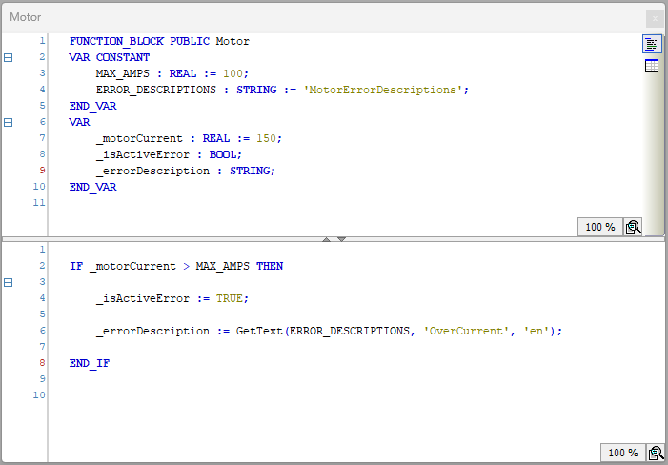
Task: Click the up arrow on the pane splitter
Action: tap(326, 239)
